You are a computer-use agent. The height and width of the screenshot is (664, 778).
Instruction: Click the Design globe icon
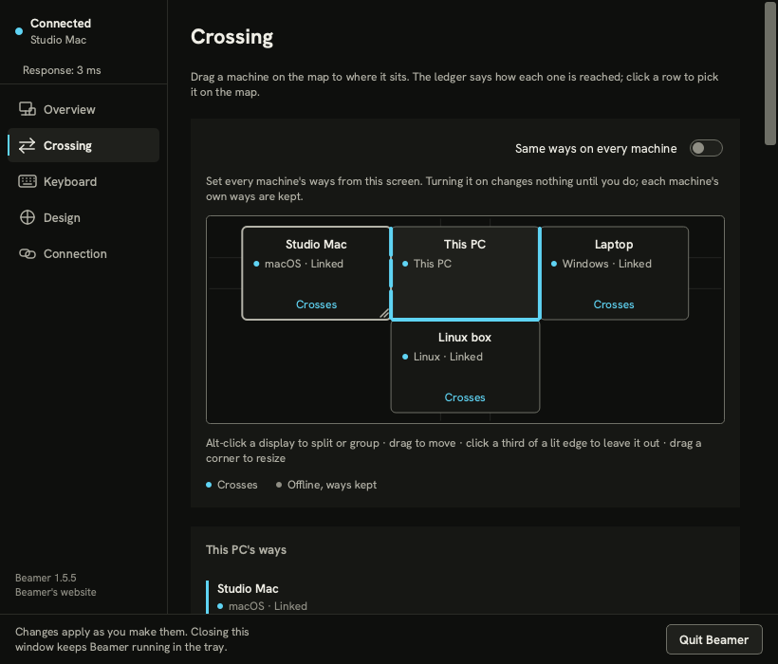(x=28, y=217)
